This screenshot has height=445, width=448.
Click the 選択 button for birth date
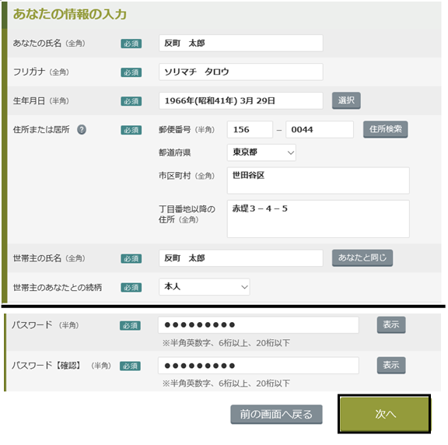[x=346, y=100]
